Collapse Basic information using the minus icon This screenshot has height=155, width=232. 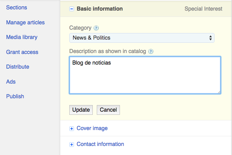click(72, 9)
